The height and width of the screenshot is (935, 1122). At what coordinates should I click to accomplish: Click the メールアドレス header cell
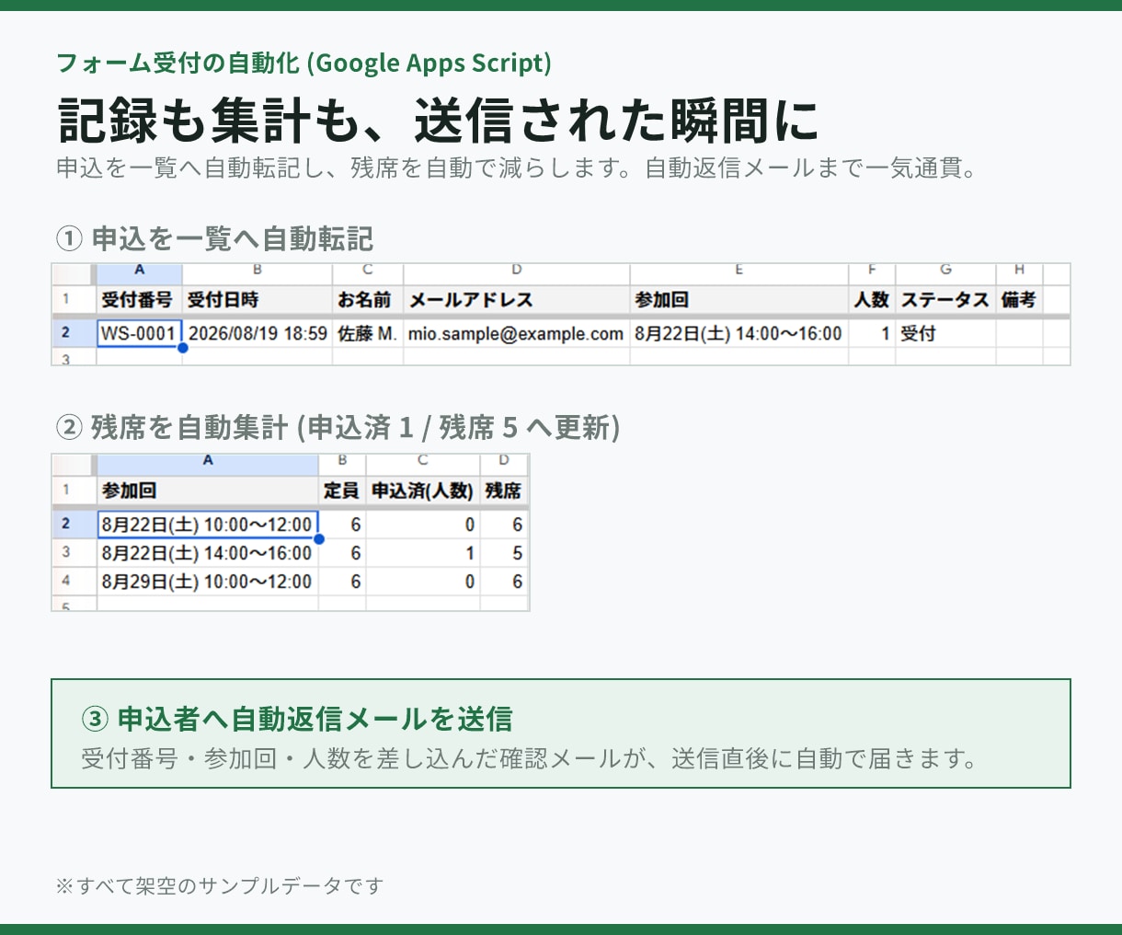tap(517, 300)
